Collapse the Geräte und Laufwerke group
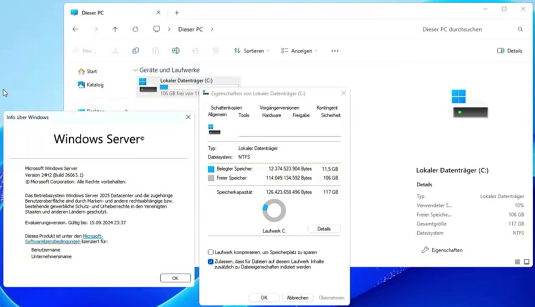The width and height of the screenshot is (535, 307). pos(135,70)
